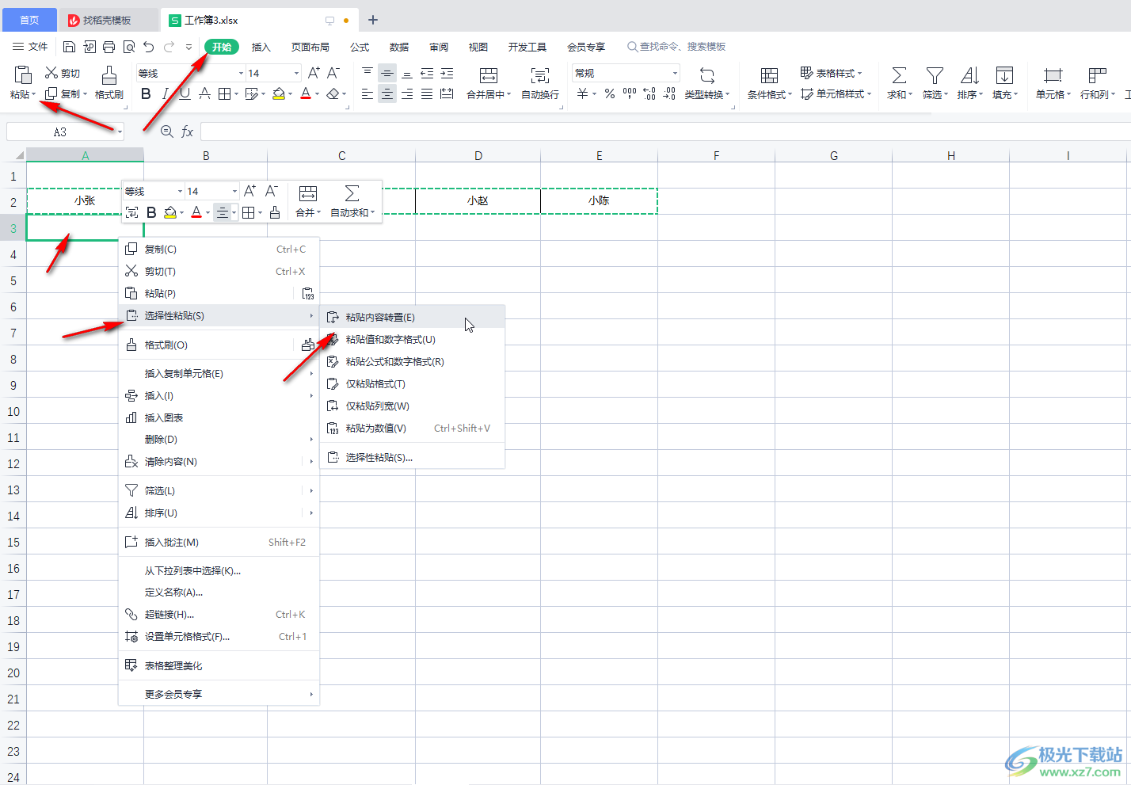Click the fill color bucket swatch
The width and height of the screenshot is (1131, 785).
(279, 94)
